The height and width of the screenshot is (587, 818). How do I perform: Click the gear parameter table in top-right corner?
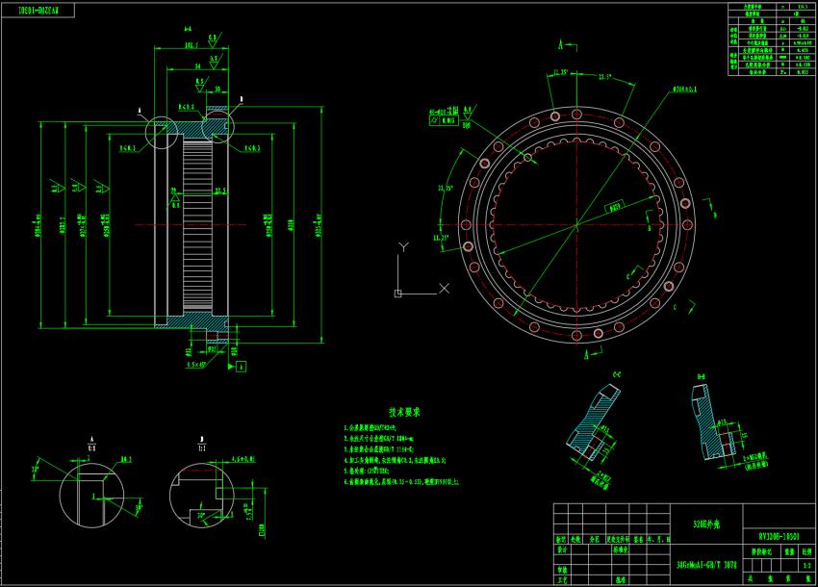(771, 39)
